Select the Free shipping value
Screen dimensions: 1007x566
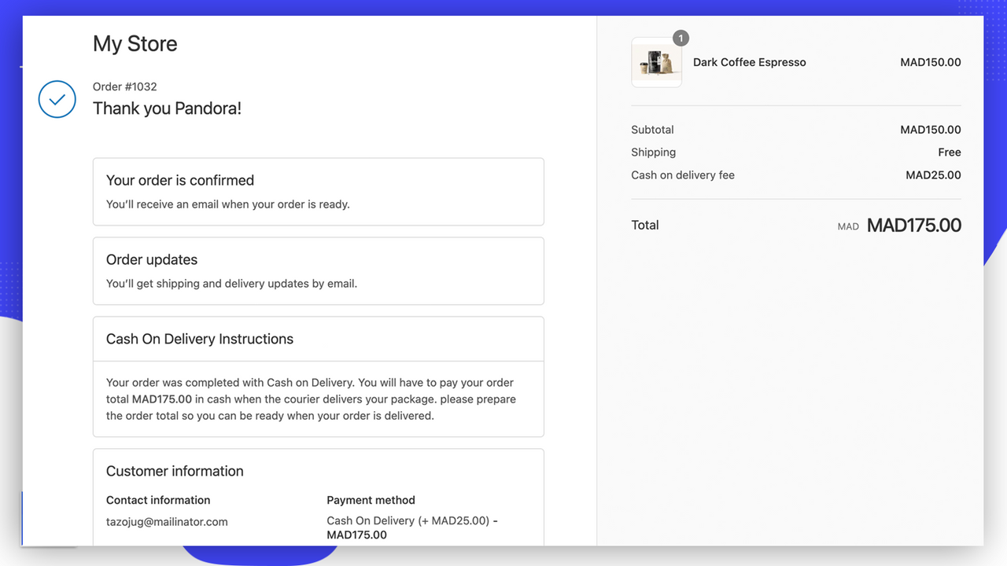pos(950,153)
